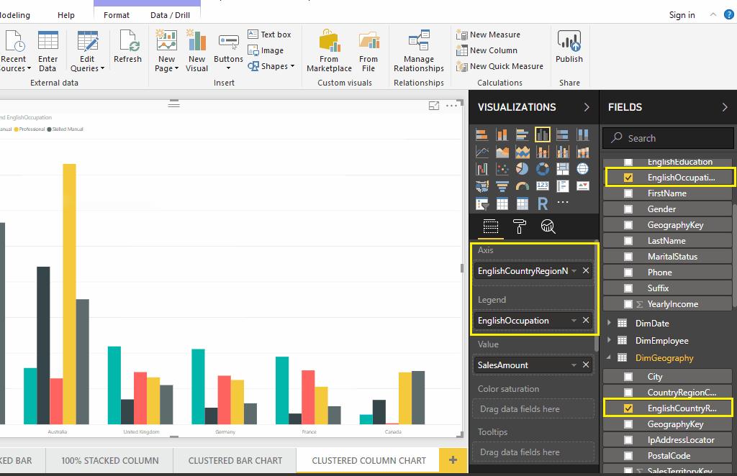
Task: Pick the Waterfall chart visualization
Action: [x=481, y=169]
